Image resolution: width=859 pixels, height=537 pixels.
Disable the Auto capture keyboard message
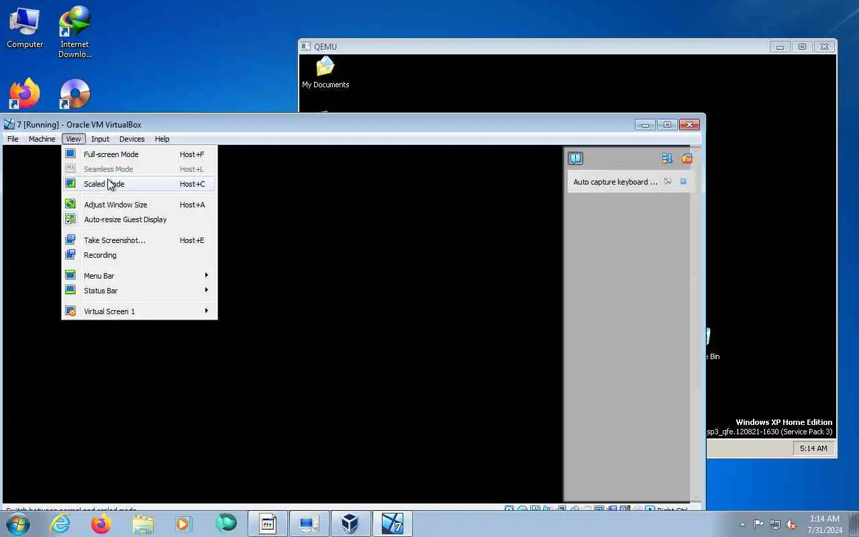(x=668, y=181)
